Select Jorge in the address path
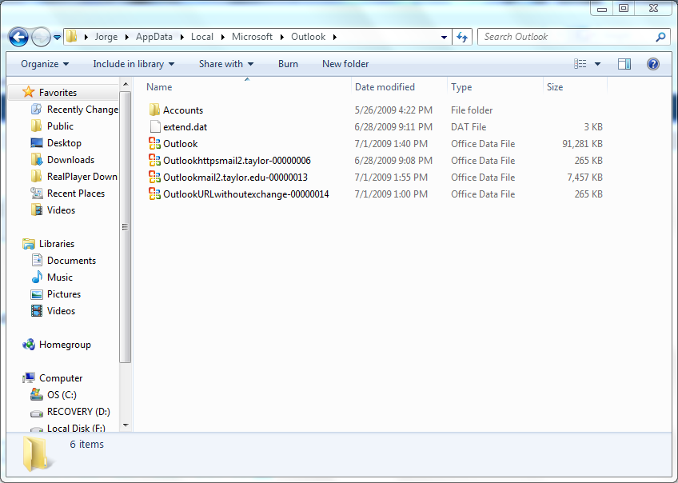The image size is (678, 483). point(106,37)
